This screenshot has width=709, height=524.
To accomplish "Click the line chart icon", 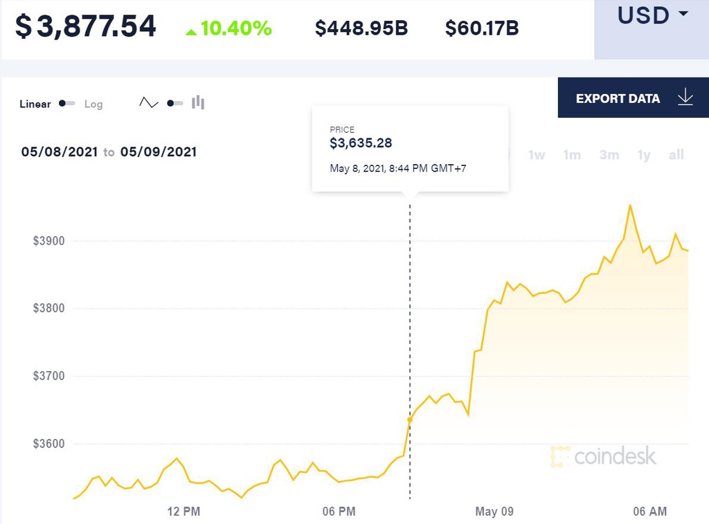I will click(x=148, y=102).
